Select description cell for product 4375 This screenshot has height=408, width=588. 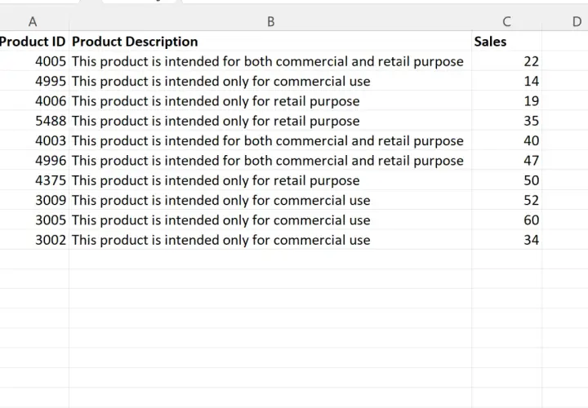(270, 180)
